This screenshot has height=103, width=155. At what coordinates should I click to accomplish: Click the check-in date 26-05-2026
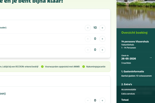pos(129,59)
